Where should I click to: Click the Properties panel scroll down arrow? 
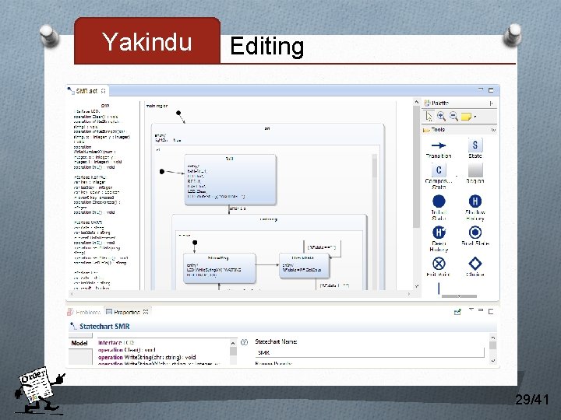click(493, 361)
